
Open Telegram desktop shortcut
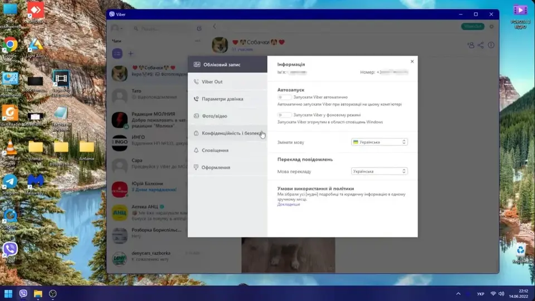10,185
